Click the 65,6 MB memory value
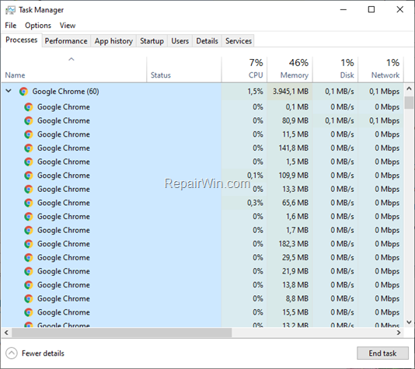 (295, 203)
